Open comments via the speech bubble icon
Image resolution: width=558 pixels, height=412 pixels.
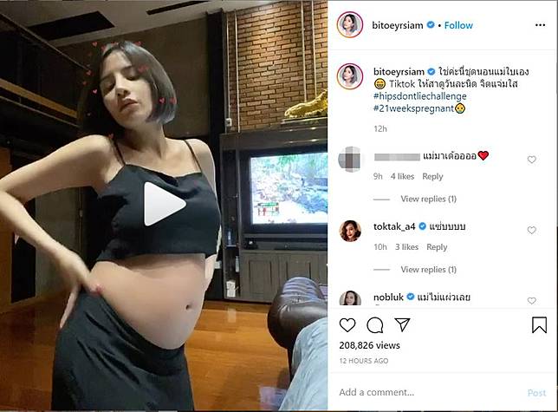tap(374, 324)
